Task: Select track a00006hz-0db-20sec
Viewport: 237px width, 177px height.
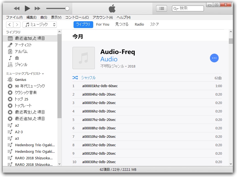Action: pyautogui.click(x=147, y=111)
